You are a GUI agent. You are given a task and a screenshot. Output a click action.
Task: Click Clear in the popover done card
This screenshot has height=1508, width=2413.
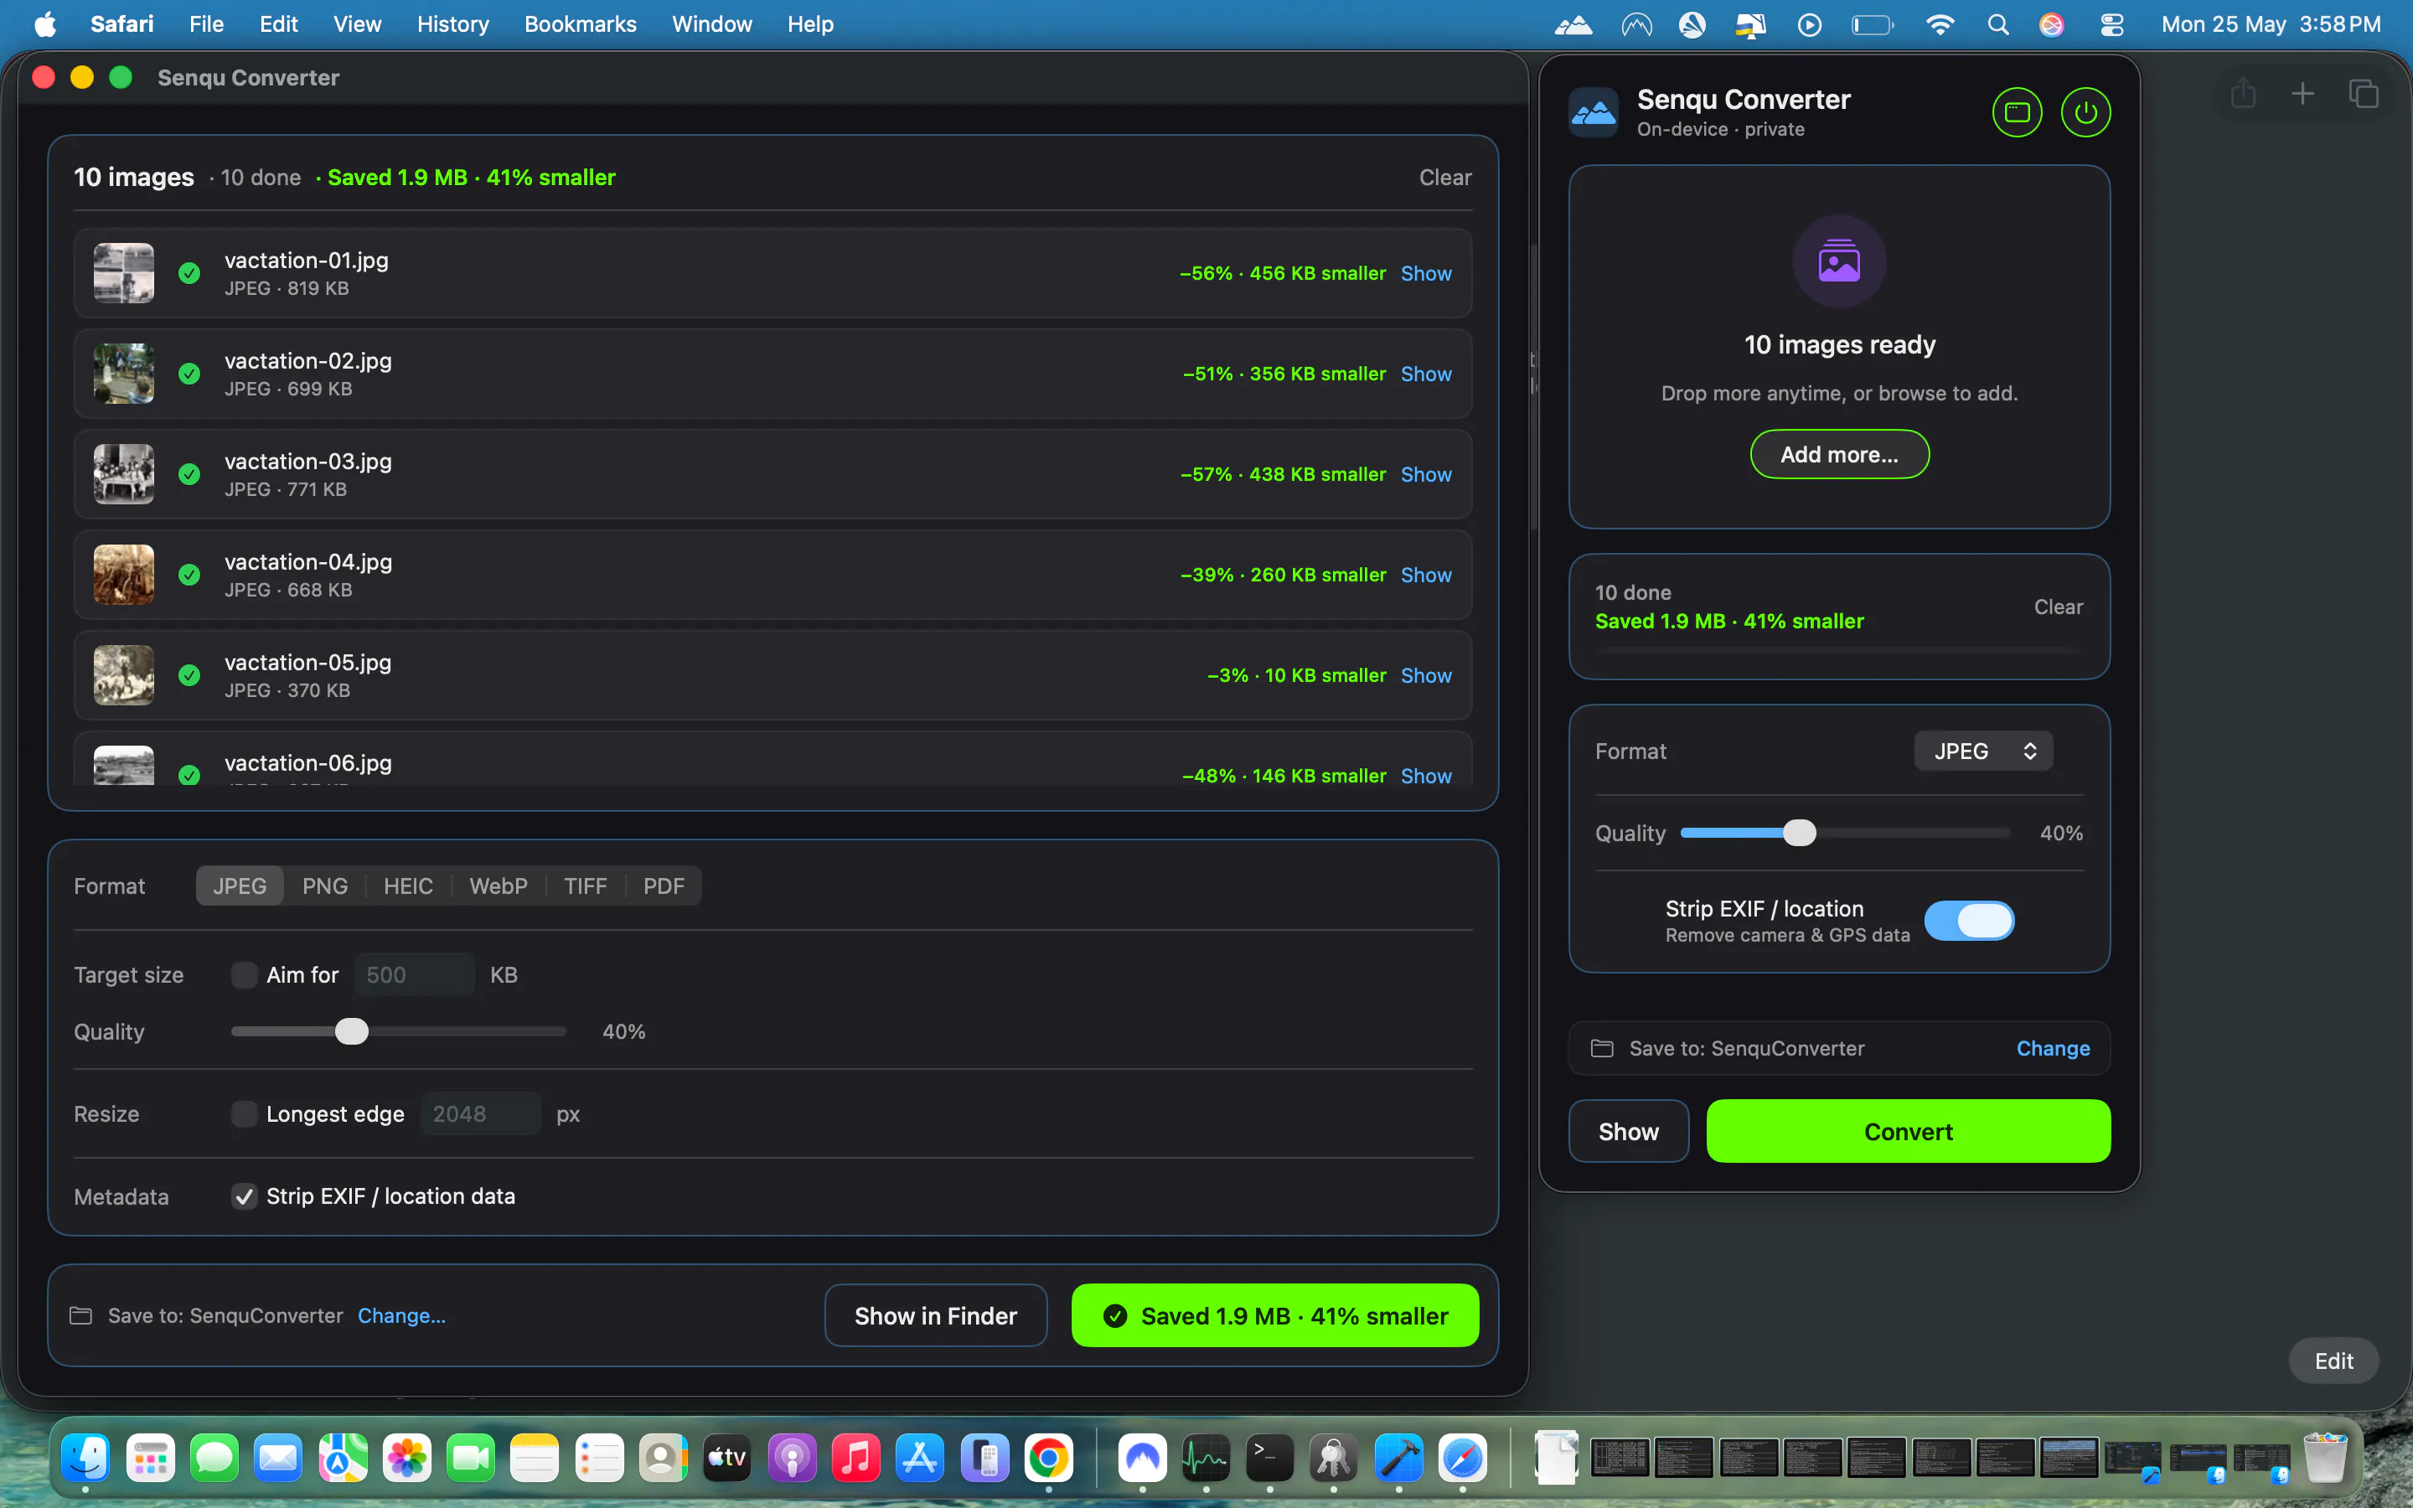[x=2059, y=607]
